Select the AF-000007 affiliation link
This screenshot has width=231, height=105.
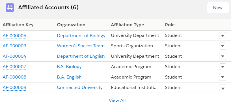click(x=14, y=67)
